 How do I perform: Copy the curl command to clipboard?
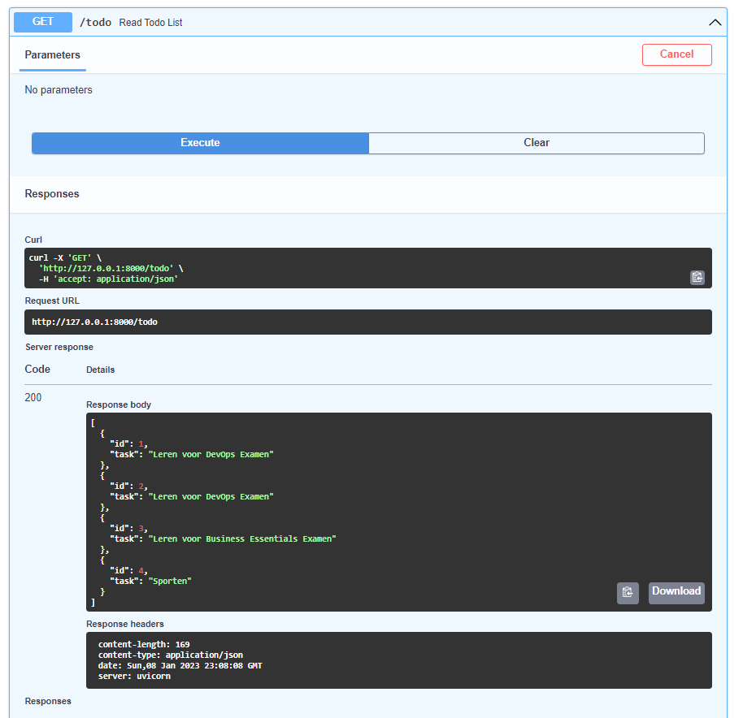697,277
